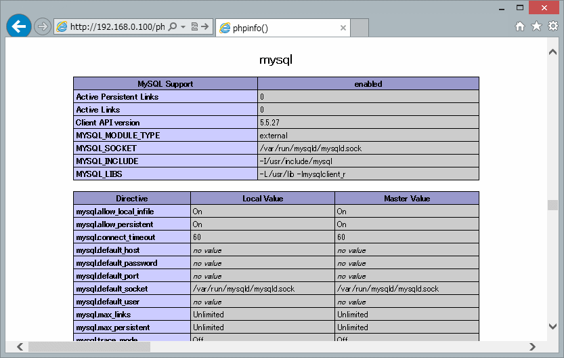Click the vertical scrollbar up arrow
The height and width of the screenshot is (358, 564).
pos(553,52)
